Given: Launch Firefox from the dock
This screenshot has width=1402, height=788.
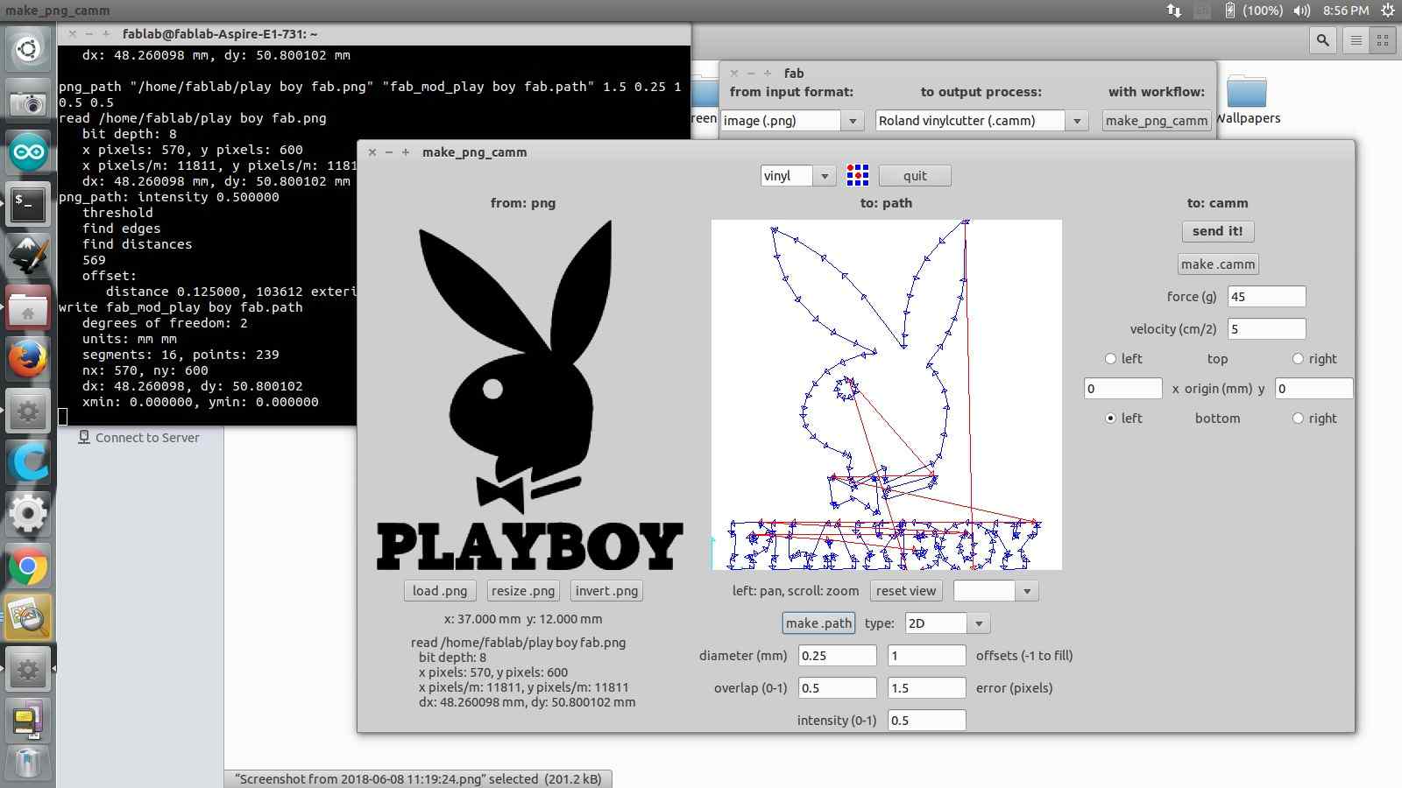Looking at the screenshot, I should (28, 359).
